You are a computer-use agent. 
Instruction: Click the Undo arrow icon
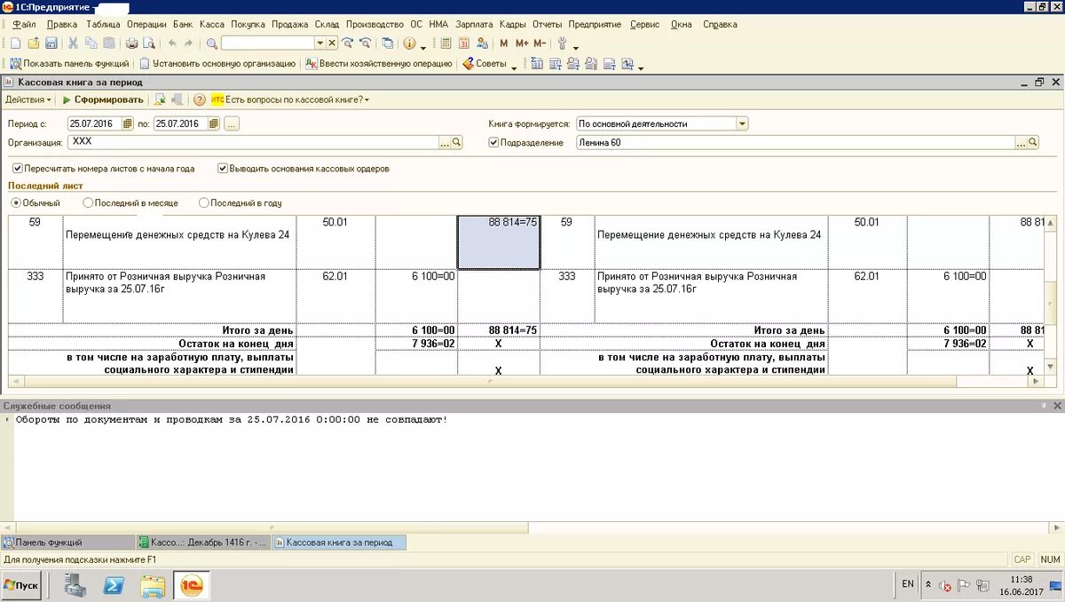tap(172, 43)
